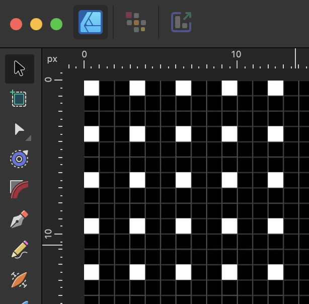309x304 pixels.
Task: Switch to Pixel Persona
Action: point(136,22)
